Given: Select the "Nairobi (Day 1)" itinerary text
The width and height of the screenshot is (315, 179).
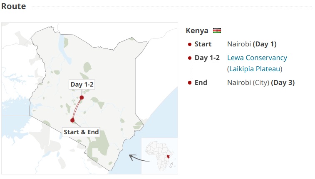Looking at the screenshot, I should [x=252, y=44].
